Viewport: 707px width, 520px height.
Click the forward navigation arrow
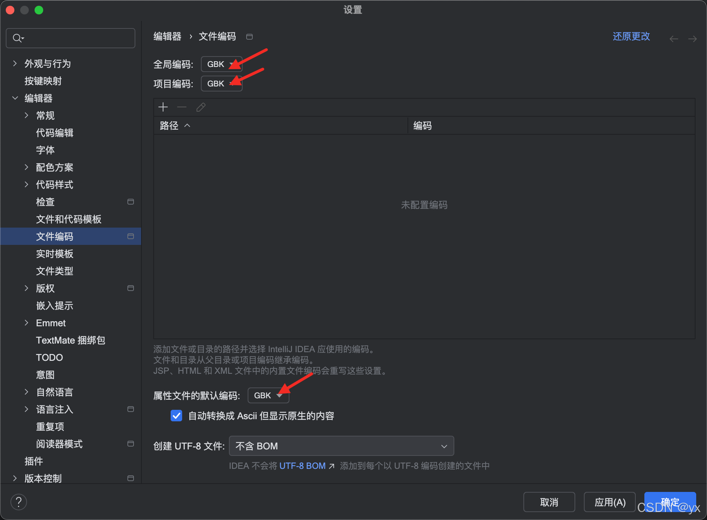(x=692, y=39)
